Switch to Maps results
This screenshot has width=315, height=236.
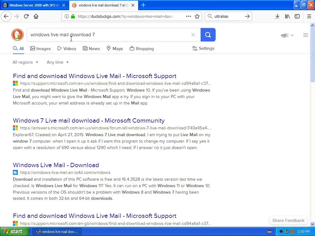[x=114, y=49]
